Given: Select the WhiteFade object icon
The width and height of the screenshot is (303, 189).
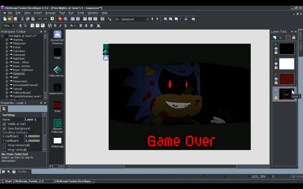Looking at the screenshot, I should pos(57,141).
